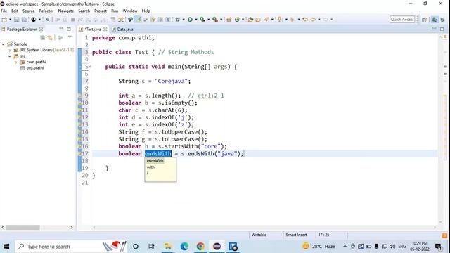The image size is (450, 253).
Task: Click 'Writable' in status bar
Action: 259,235
